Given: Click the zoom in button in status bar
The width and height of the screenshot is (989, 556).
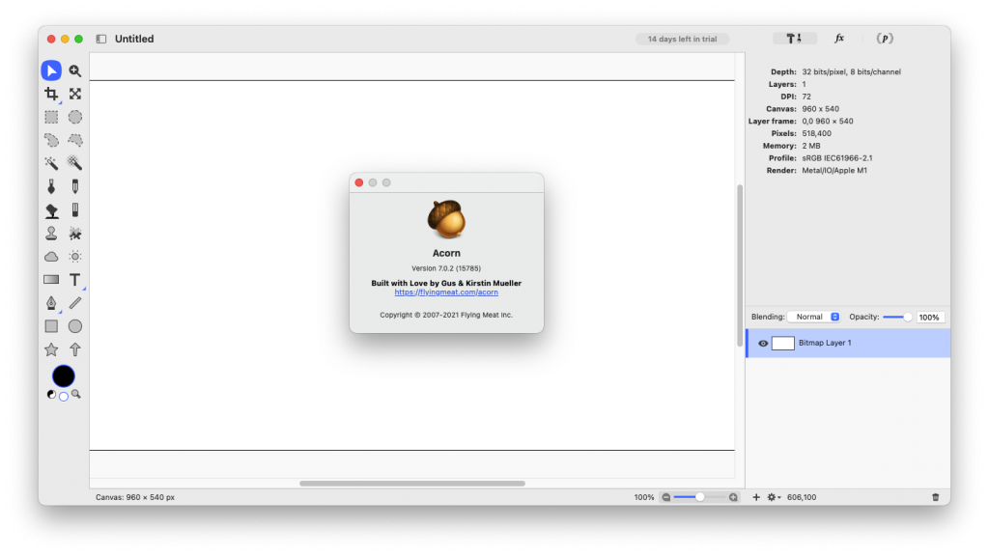Looking at the screenshot, I should point(733,497).
